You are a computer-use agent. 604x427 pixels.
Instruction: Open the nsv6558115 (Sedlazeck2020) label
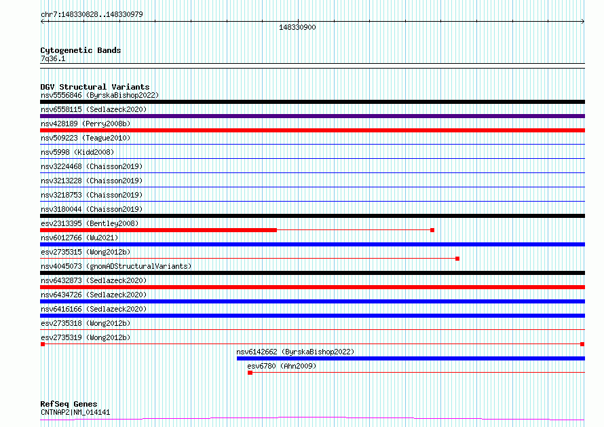[94, 109]
